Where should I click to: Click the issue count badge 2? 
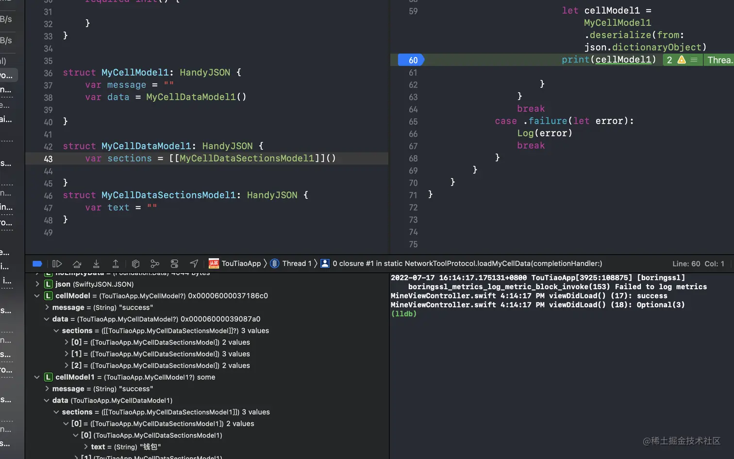click(x=669, y=60)
